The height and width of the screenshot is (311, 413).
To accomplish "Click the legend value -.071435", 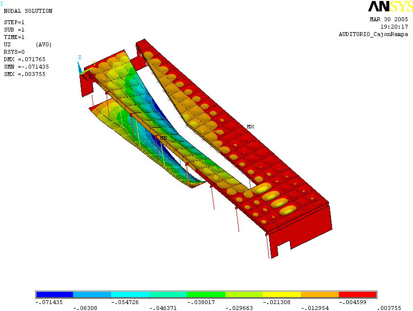I will (49, 302).
